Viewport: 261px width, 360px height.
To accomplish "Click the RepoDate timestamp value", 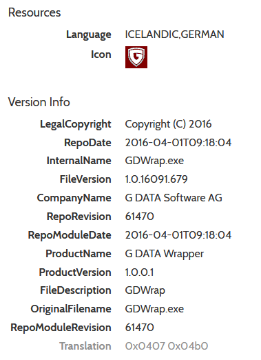I will pos(178,143).
